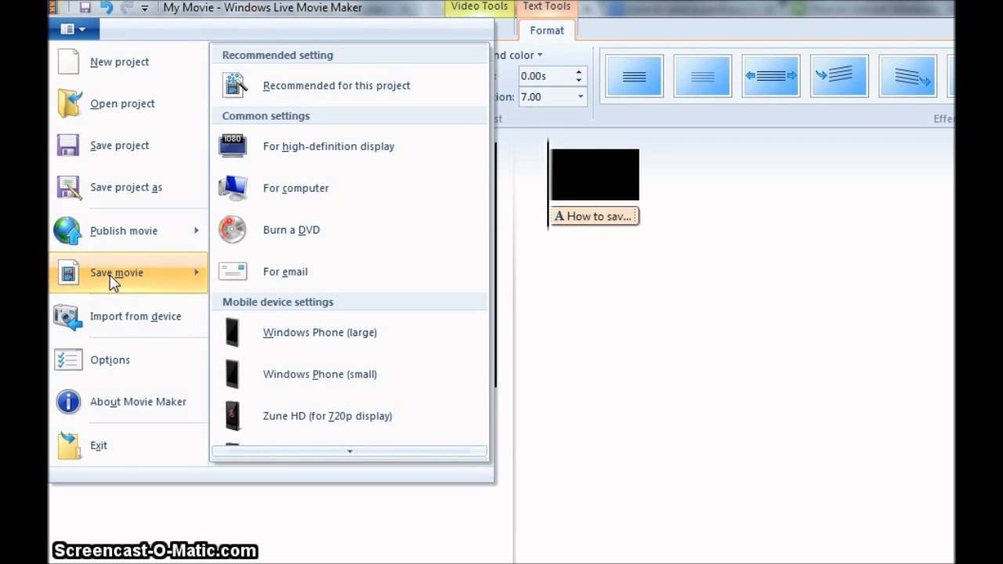1003x564 pixels.
Task: Choose For email setting
Action: coord(349,272)
